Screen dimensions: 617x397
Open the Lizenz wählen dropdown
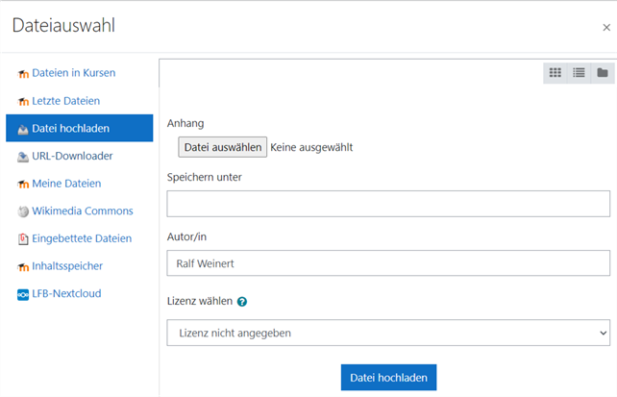[x=388, y=333]
